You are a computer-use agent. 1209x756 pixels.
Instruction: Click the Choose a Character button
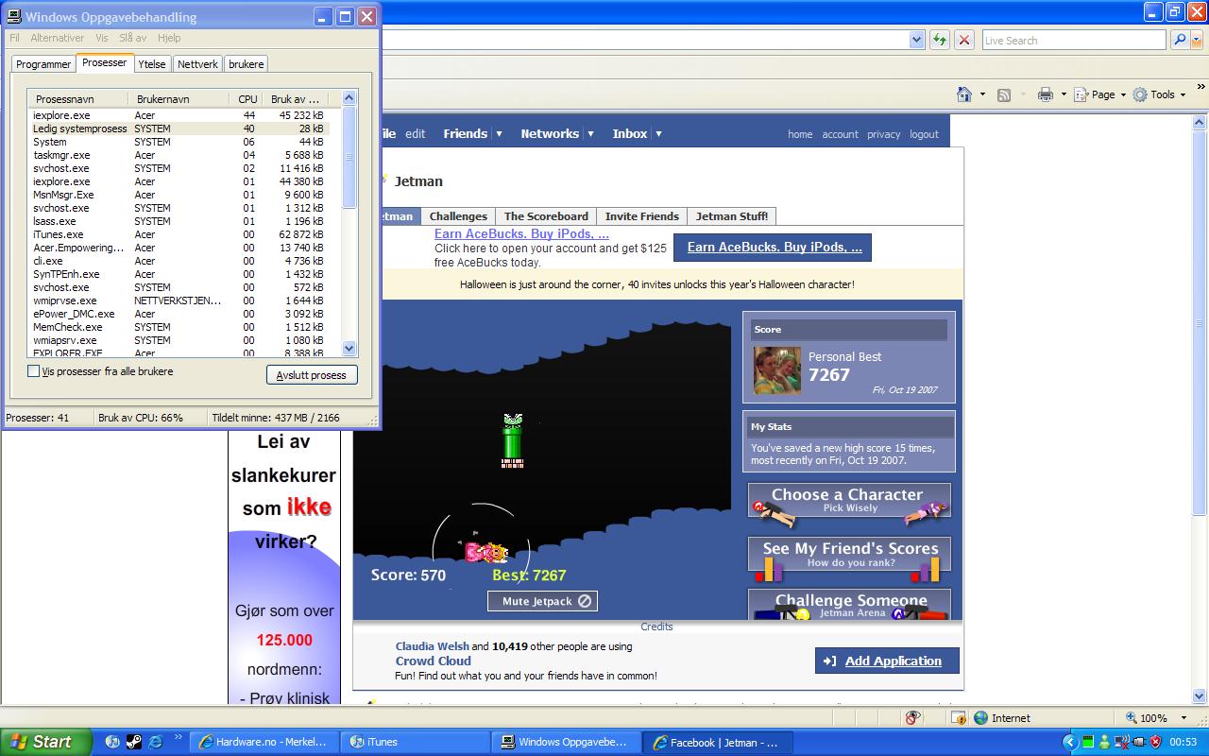point(849,501)
